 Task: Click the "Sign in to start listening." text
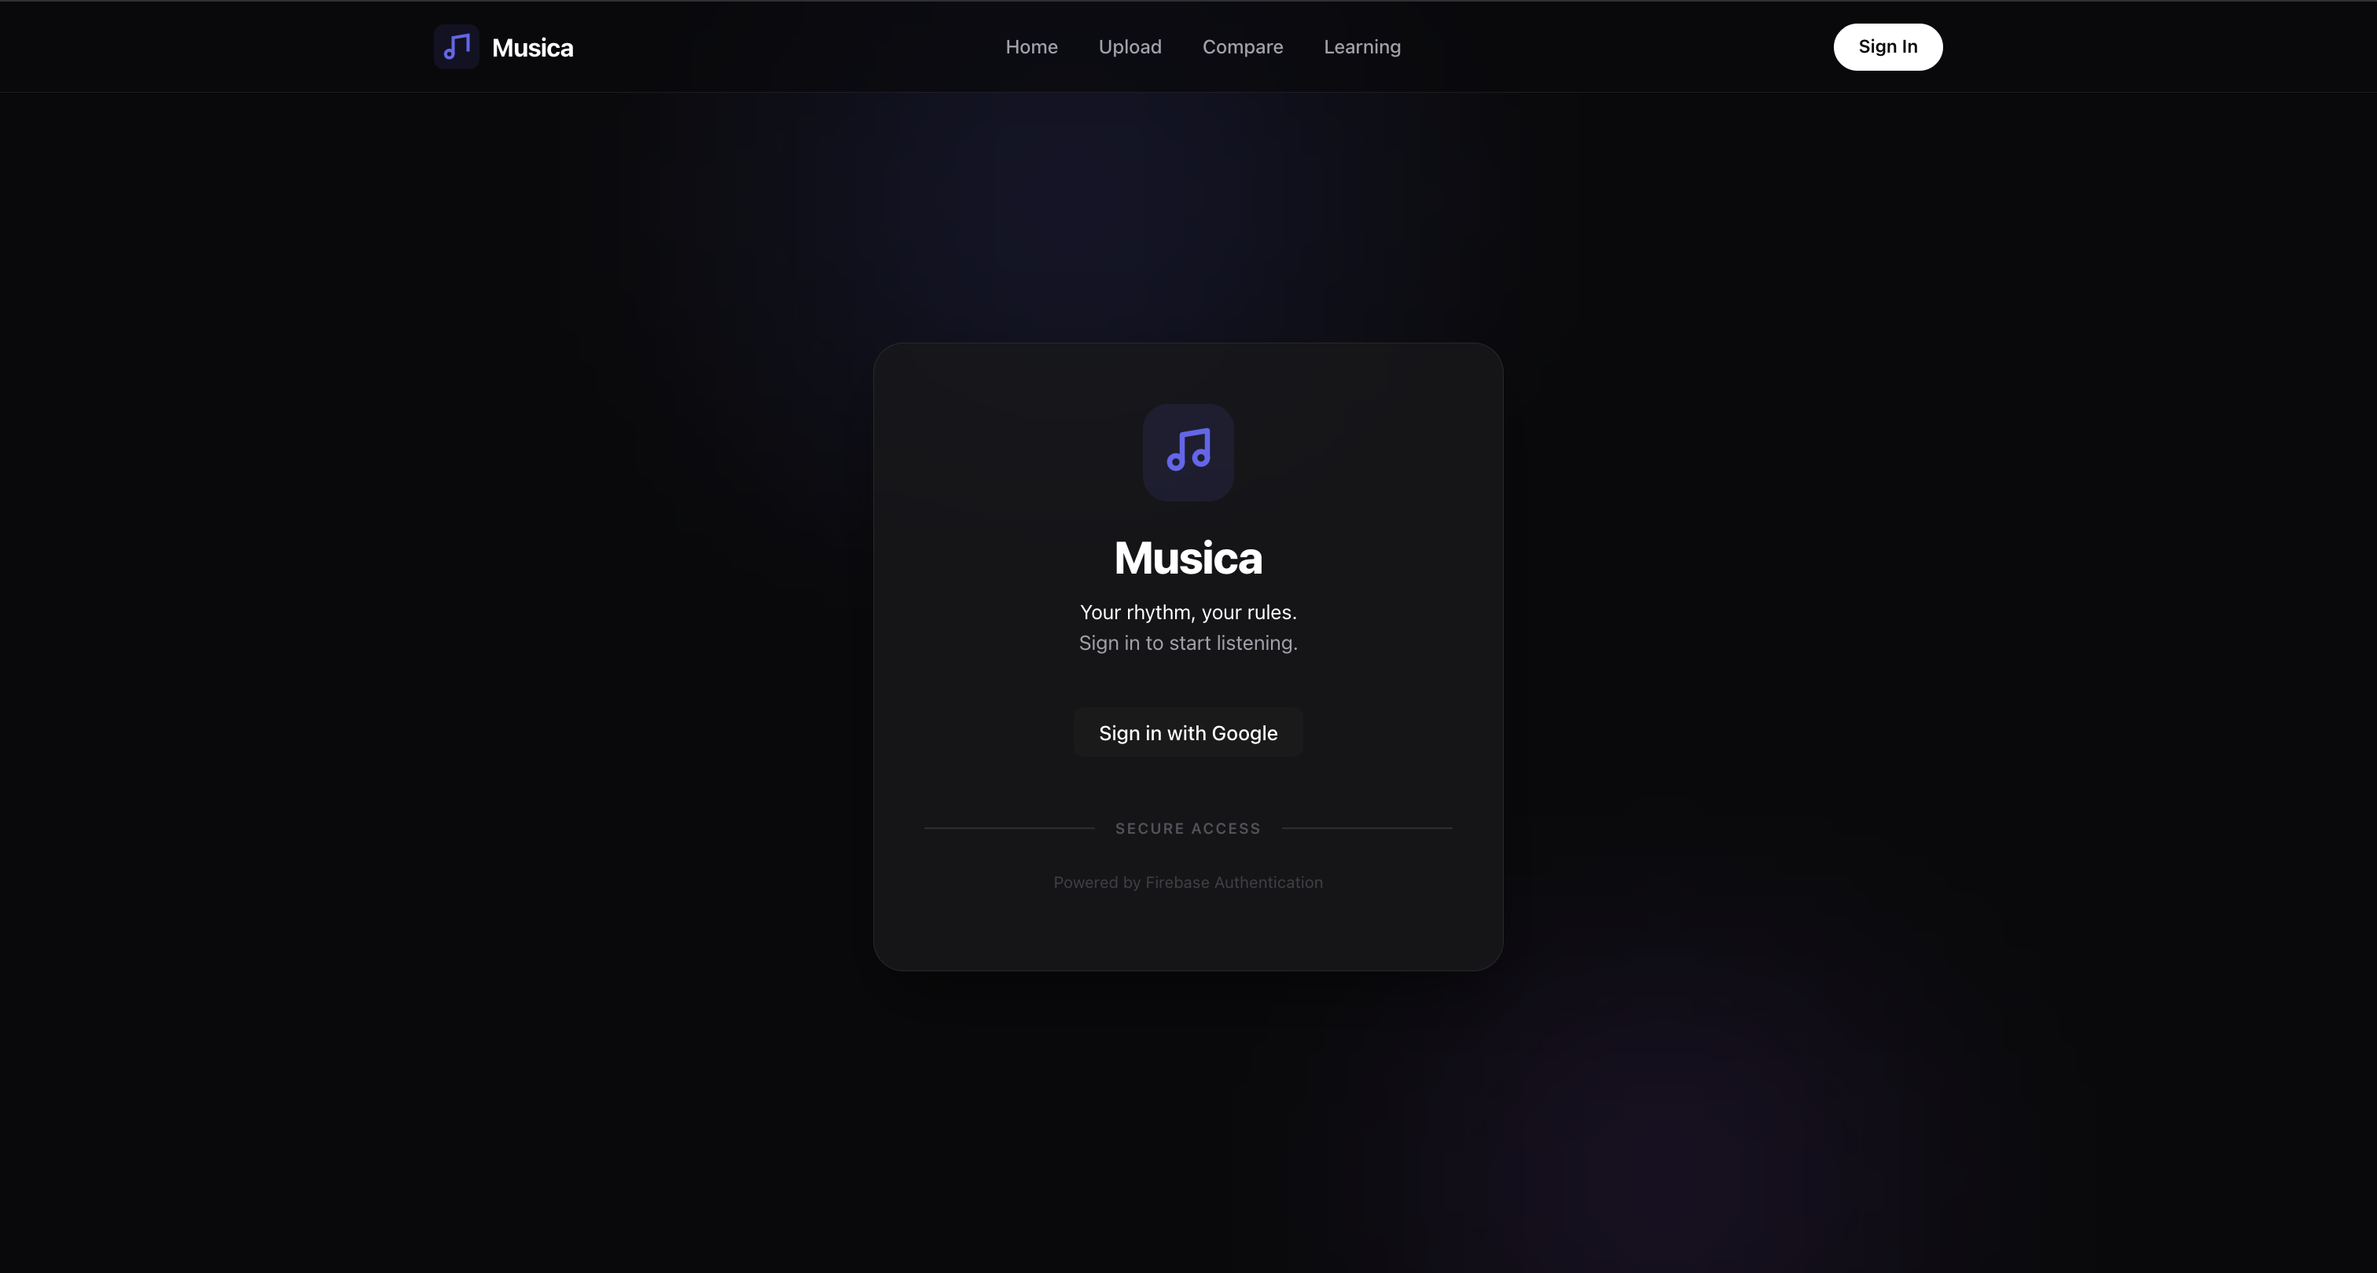pos(1188,643)
